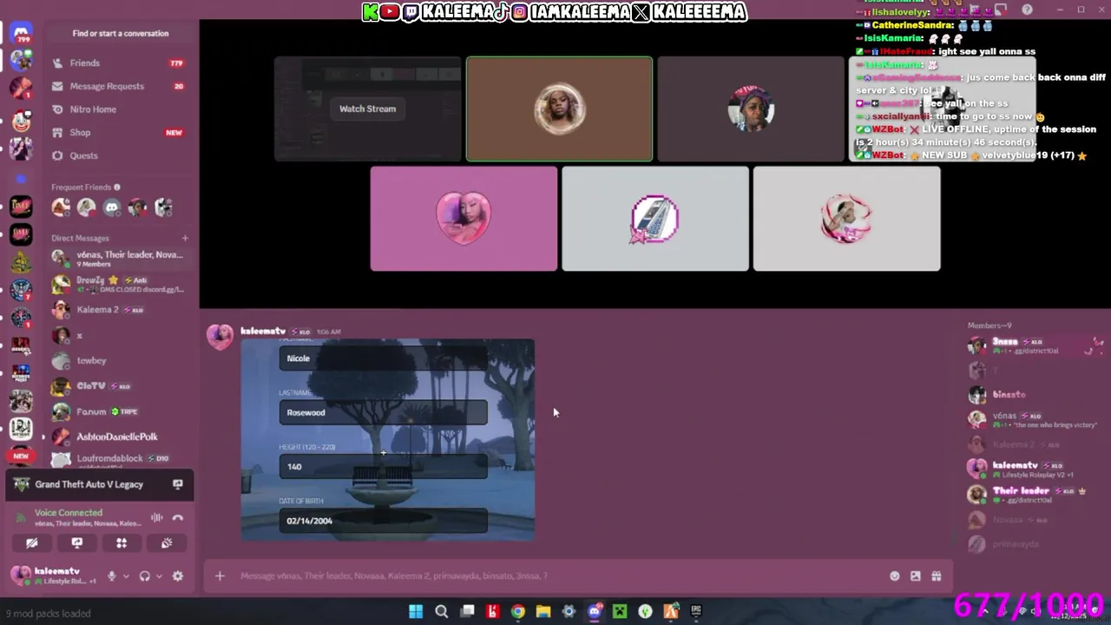
Task: Go to Nitro Home
Action: [x=120, y=109]
